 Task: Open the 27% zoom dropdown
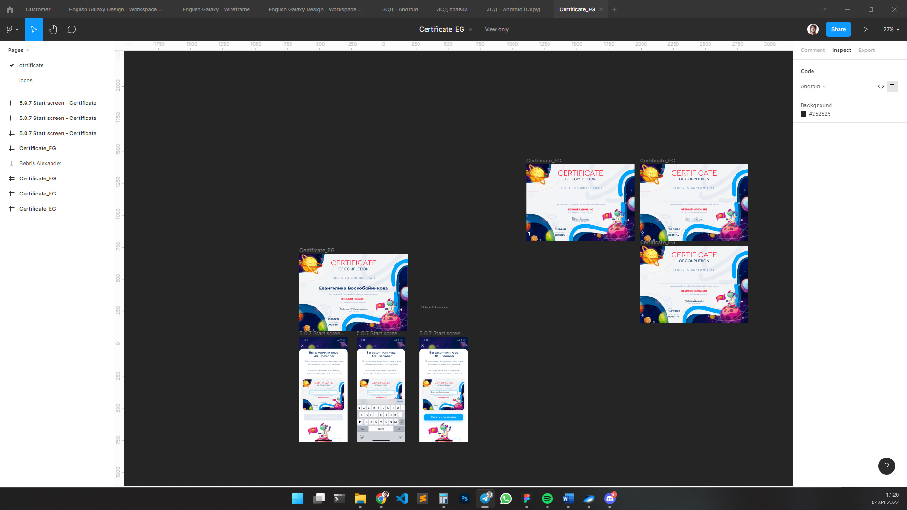891,29
